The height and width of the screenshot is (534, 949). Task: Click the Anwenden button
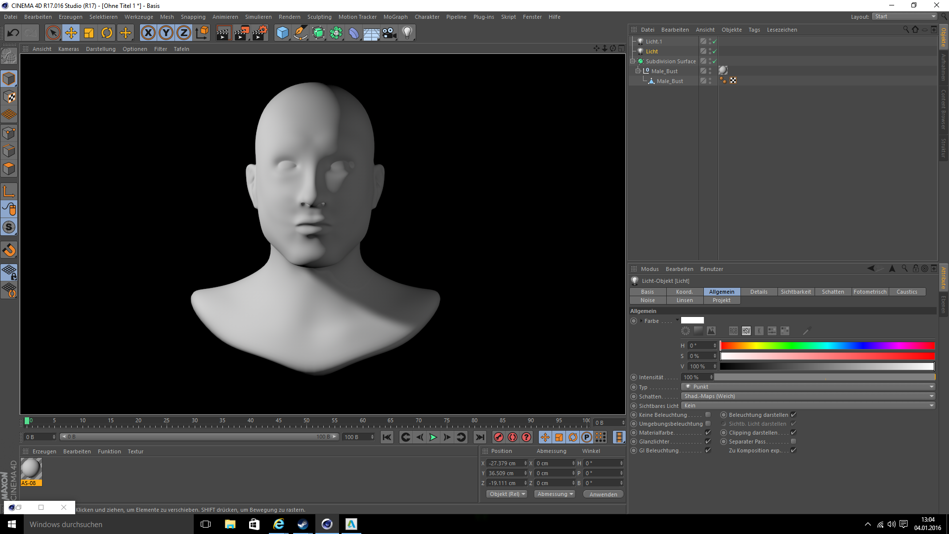[x=603, y=494]
